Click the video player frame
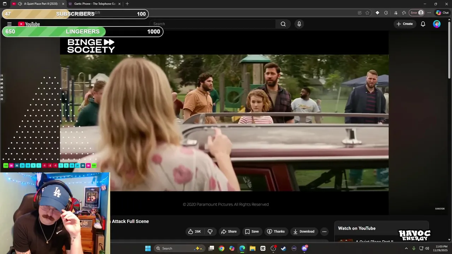Image resolution: width=452 pixels, height=254 pixels. coord(224,123)
